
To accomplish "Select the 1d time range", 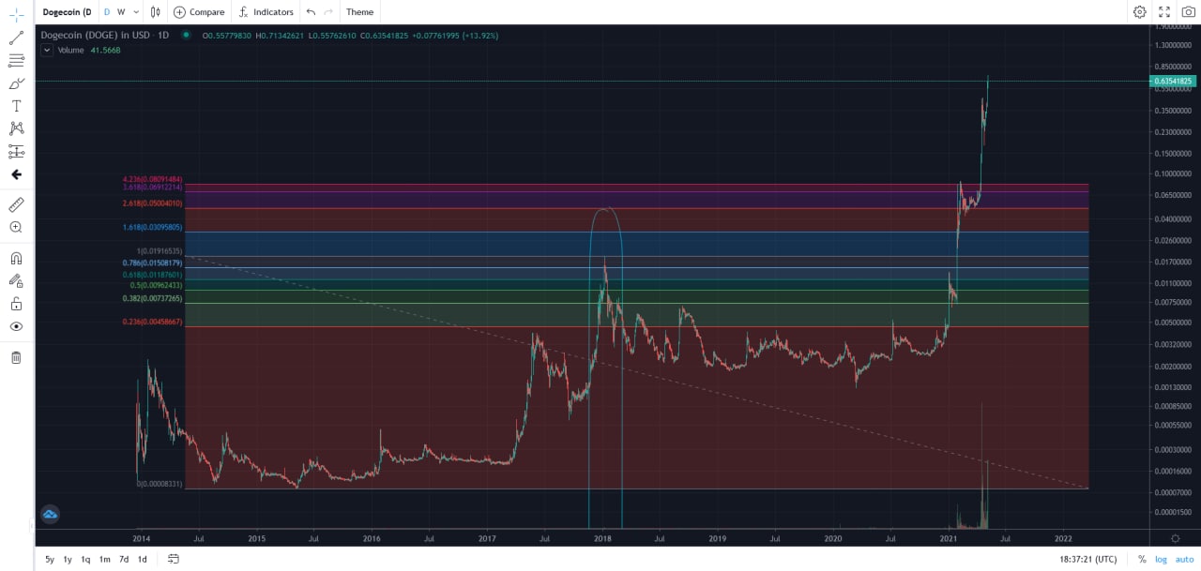I will [x=143, y=559].
